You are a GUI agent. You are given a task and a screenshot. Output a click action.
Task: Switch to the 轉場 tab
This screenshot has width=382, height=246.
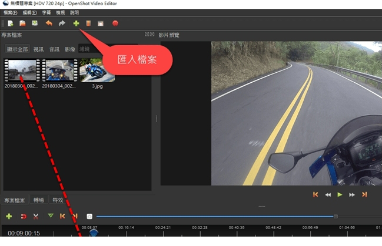[39, 200]
